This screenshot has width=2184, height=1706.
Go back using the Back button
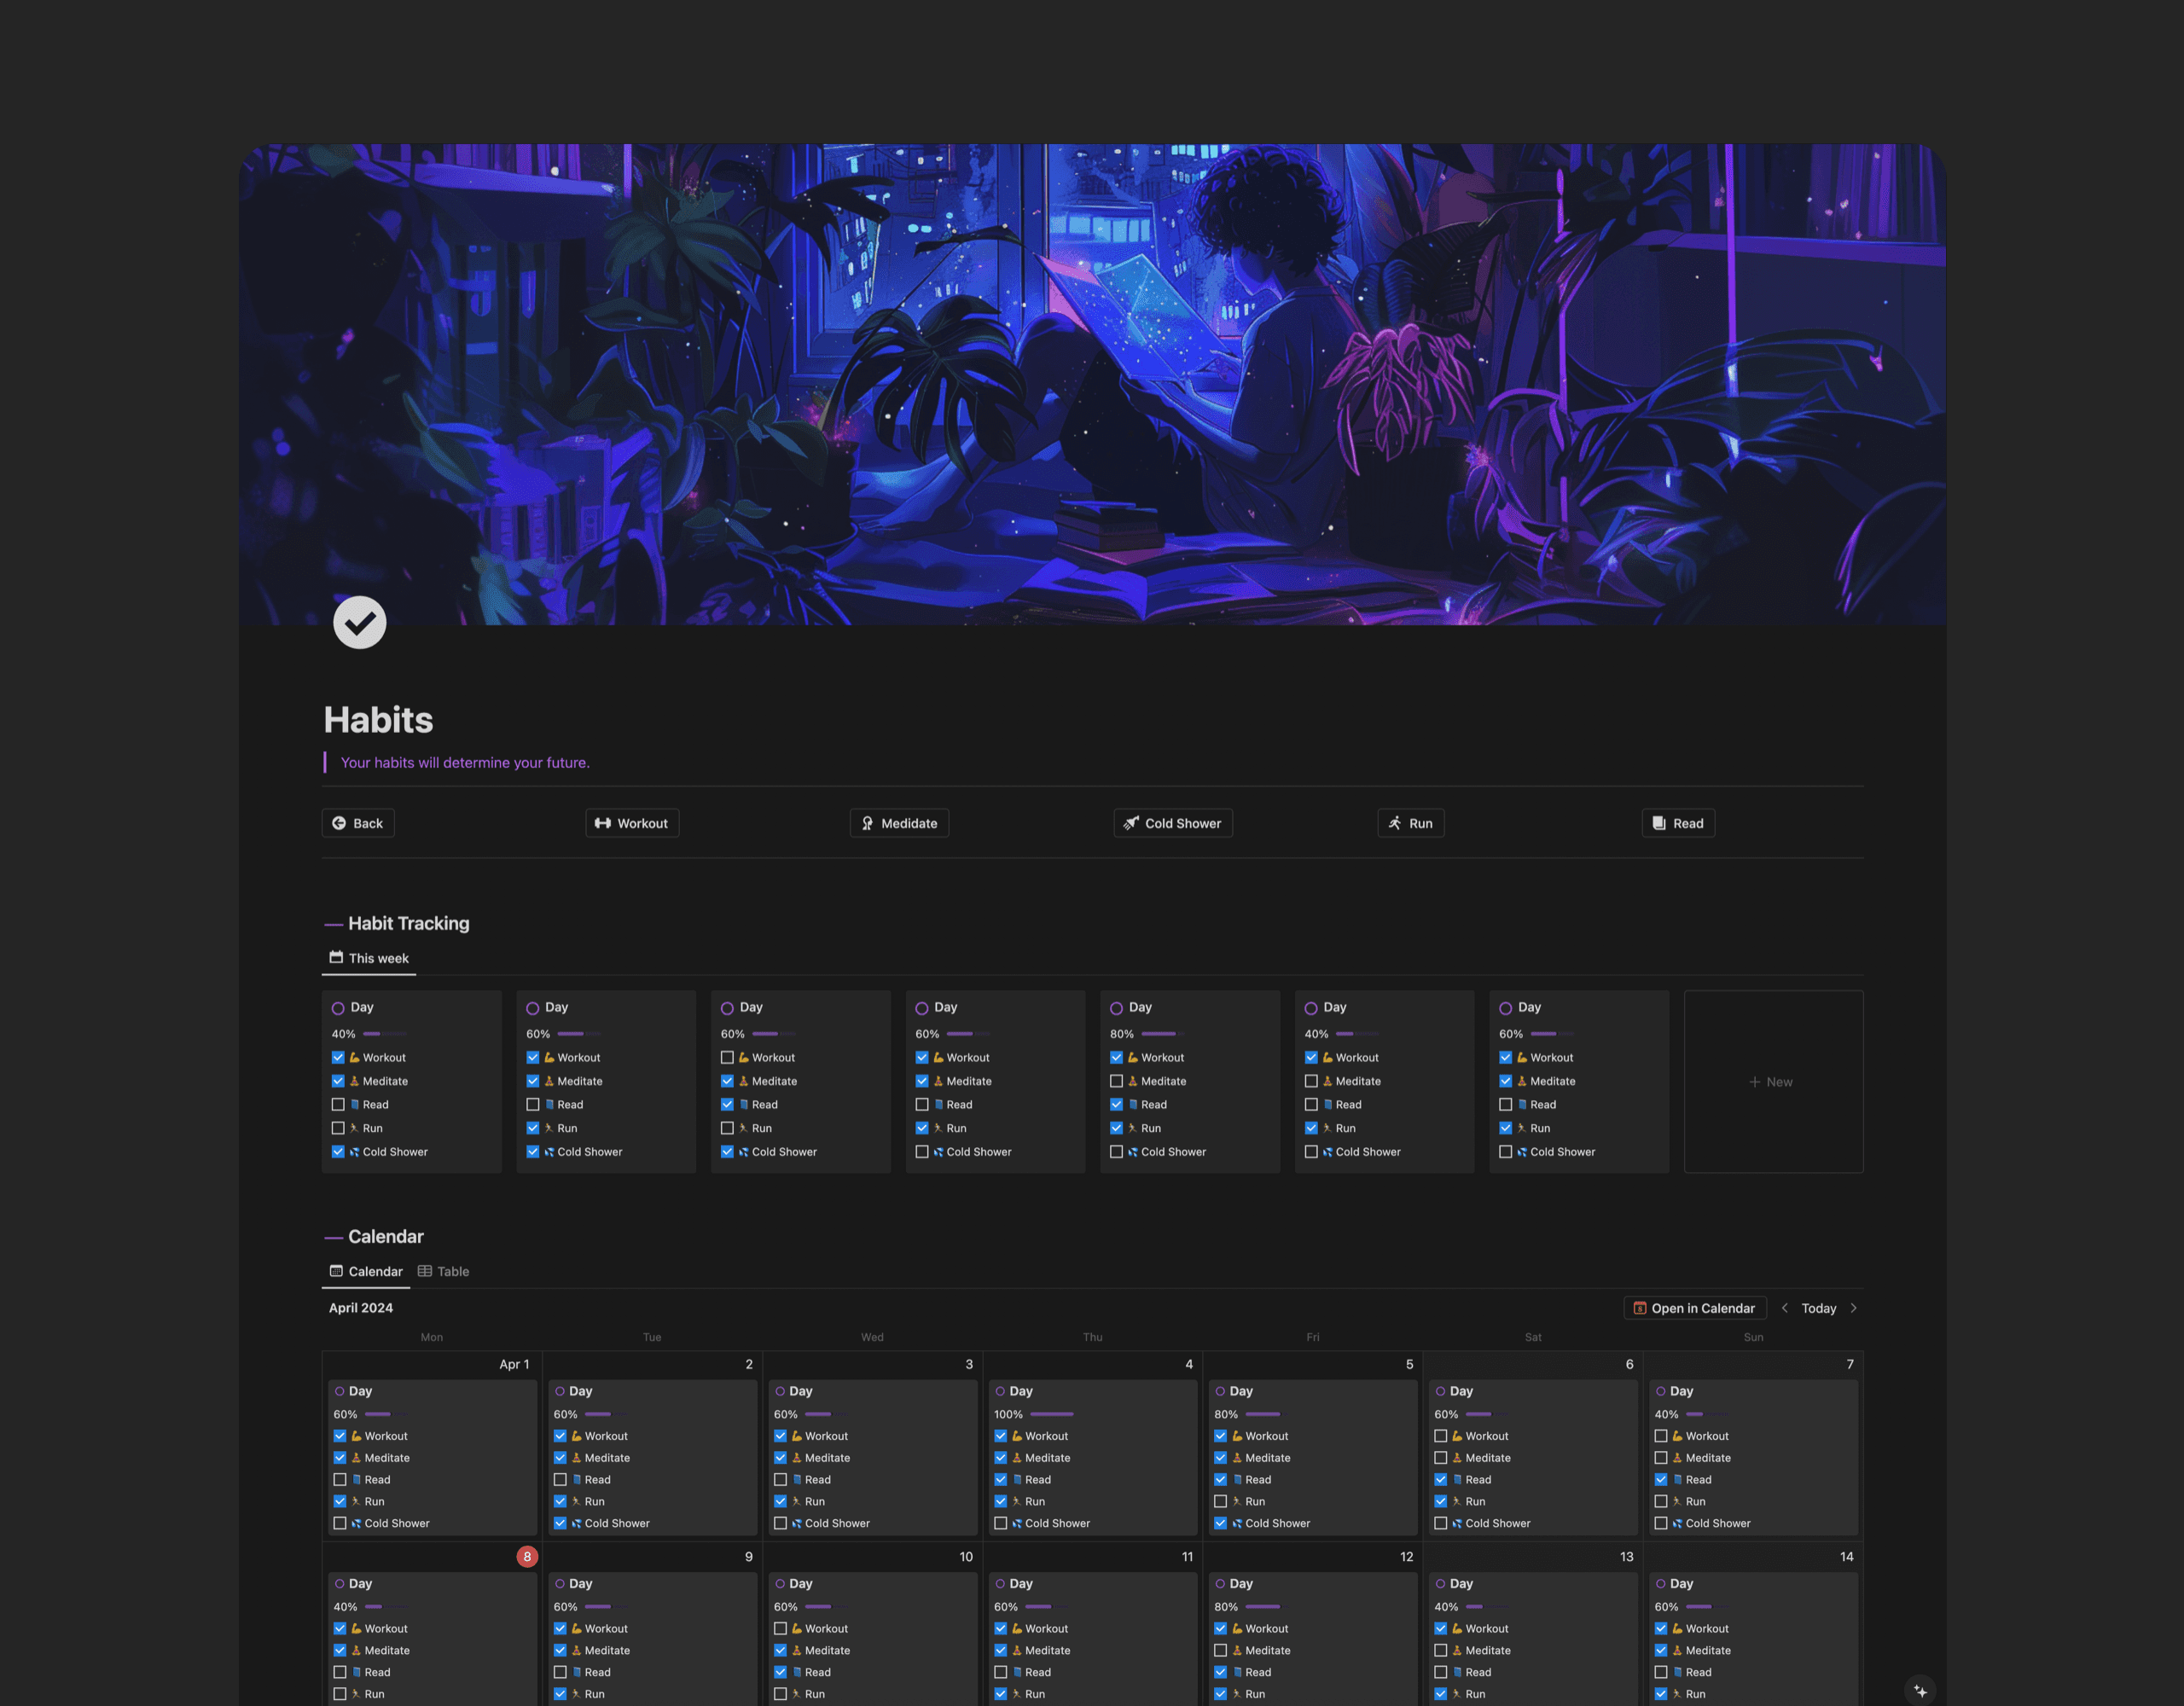point(358,823)
